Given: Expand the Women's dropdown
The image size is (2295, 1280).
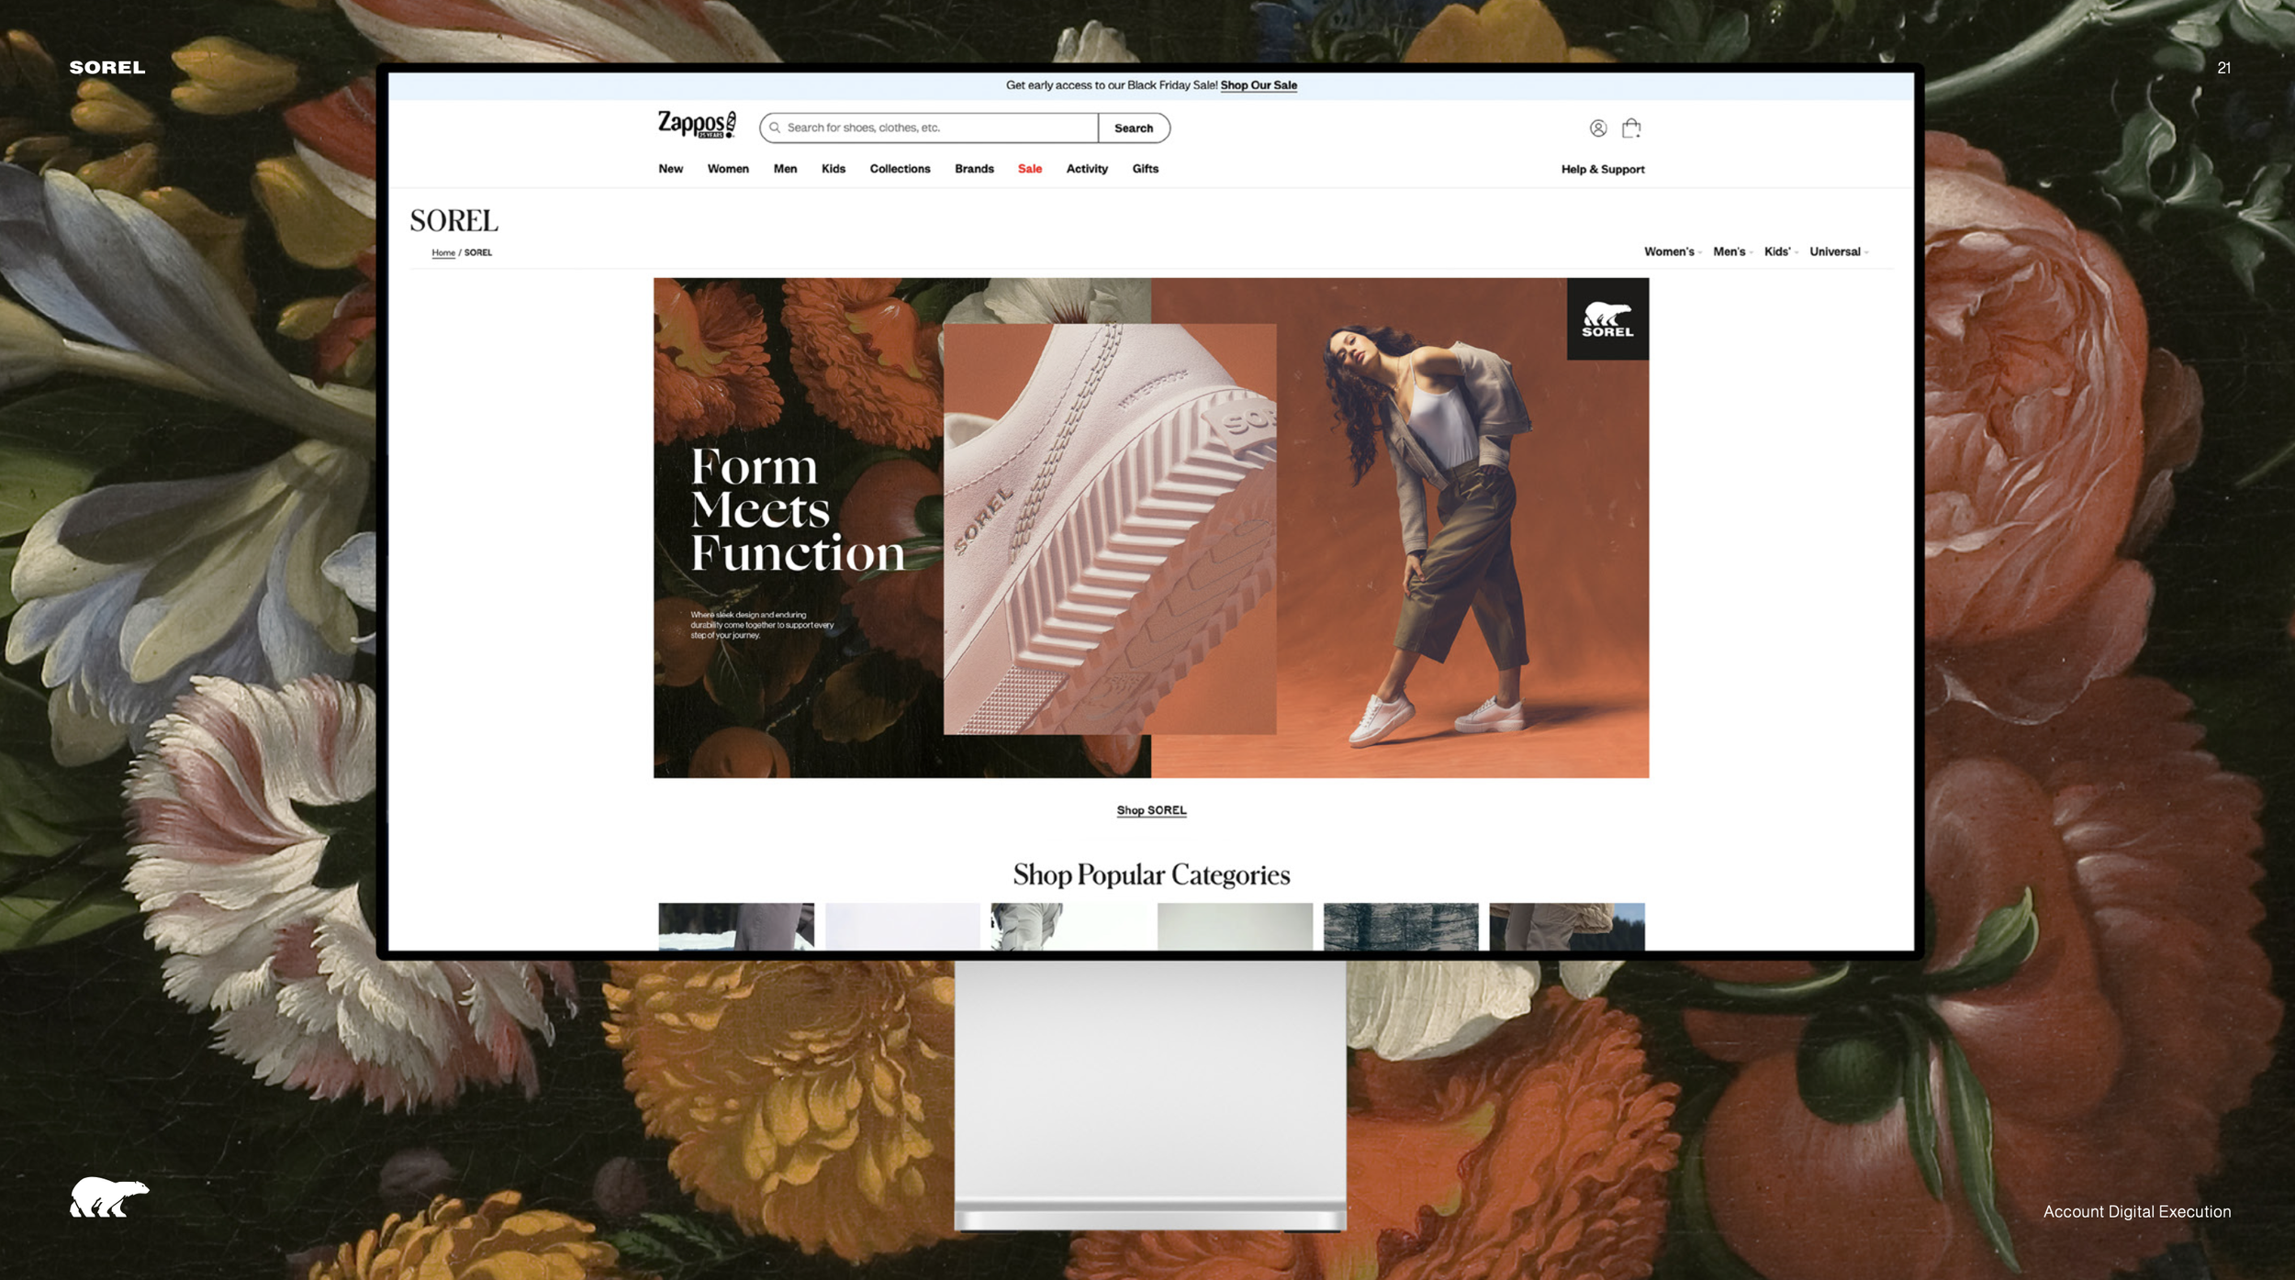Looking at the screenshot, I should click(1673, 251).
